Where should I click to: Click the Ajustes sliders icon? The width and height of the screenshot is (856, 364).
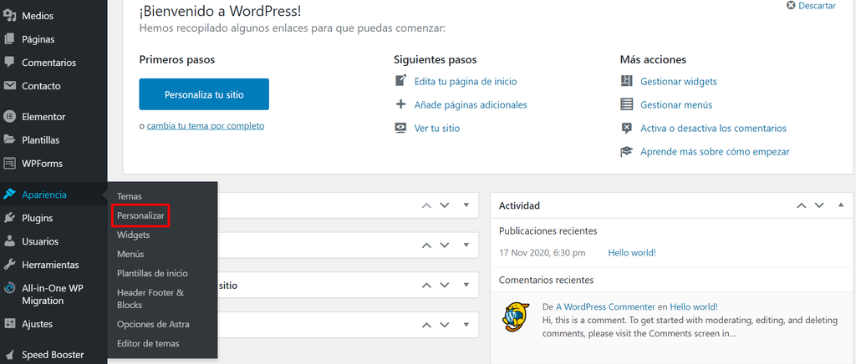click(9, 324)
